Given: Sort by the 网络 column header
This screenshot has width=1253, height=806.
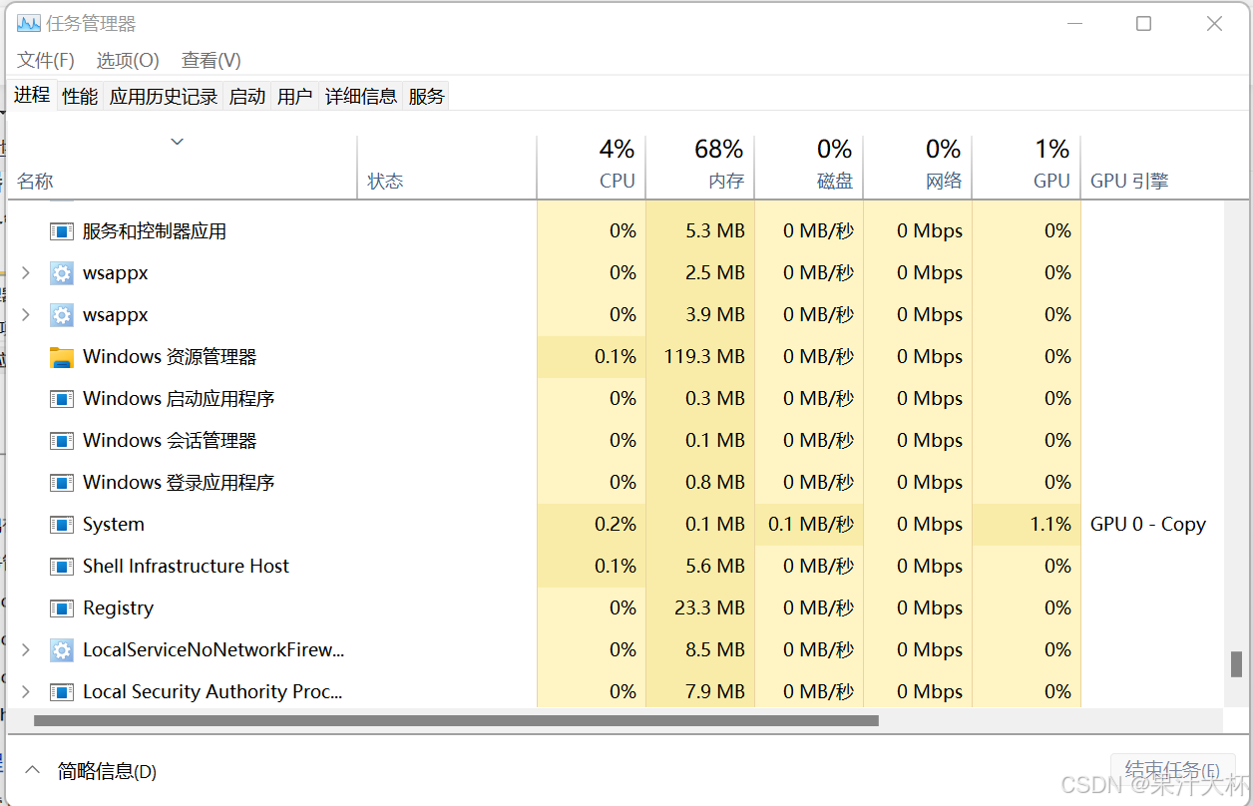Looking at the screenshot, I should tap(918, 168).
